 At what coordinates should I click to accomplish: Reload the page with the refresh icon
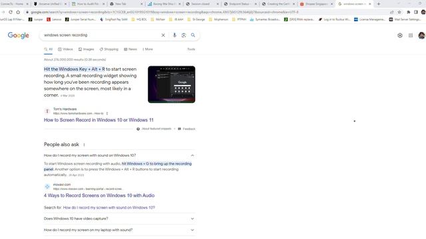(x=11, y=12)
